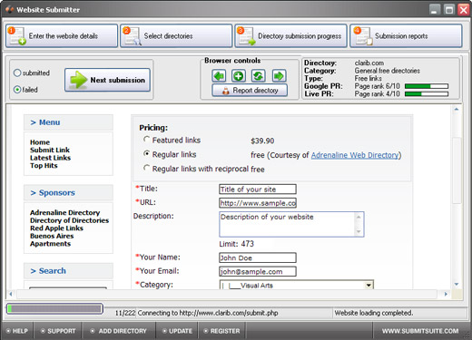Open the Submit Link menu entry

click(50, 150)
